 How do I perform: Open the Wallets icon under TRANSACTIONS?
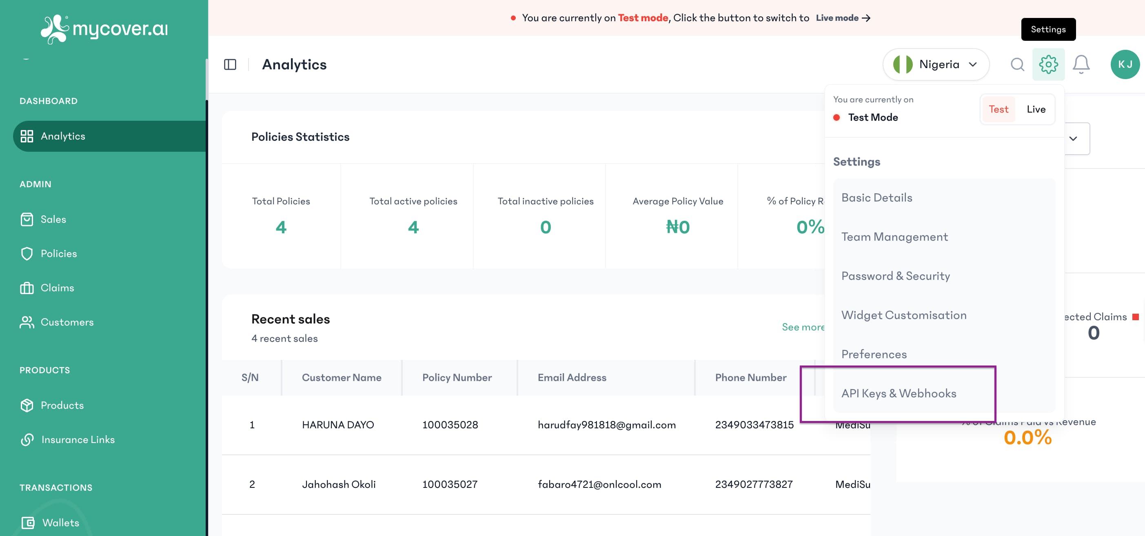coord(29,523)
